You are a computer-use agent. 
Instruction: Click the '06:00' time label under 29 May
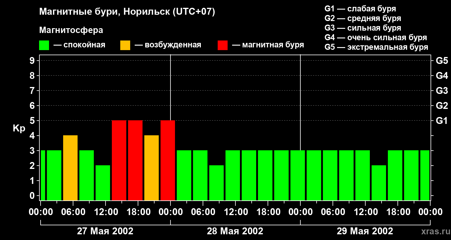click(333, 212)
